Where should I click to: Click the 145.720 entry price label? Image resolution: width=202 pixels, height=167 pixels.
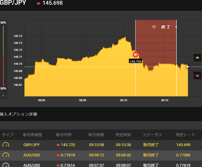coord(136,61)
